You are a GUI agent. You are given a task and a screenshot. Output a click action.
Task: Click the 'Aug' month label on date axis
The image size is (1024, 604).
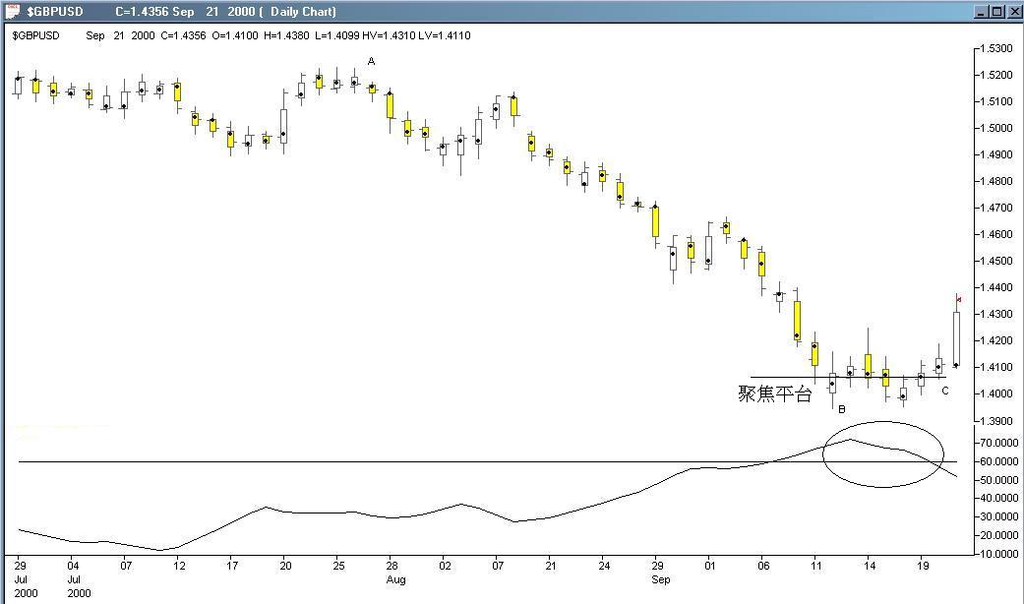pyautogui.click(x=394, y=580)
